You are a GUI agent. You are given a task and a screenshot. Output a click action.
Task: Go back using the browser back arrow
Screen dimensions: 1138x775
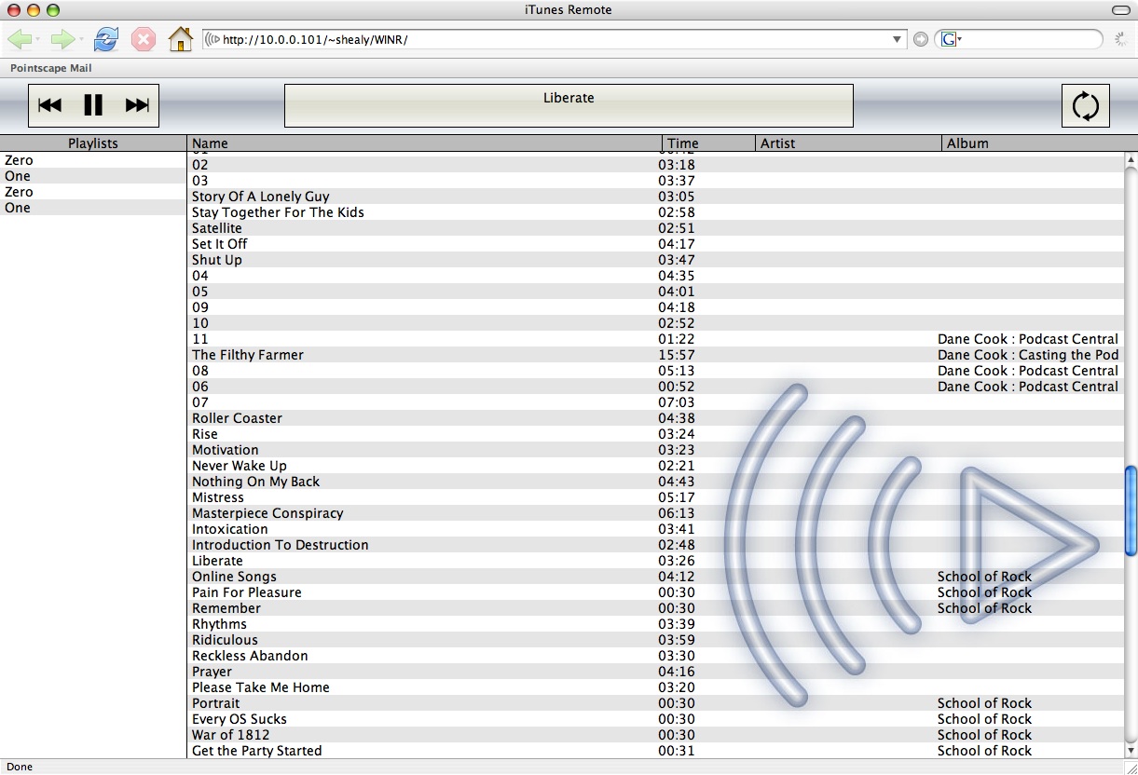20,39
